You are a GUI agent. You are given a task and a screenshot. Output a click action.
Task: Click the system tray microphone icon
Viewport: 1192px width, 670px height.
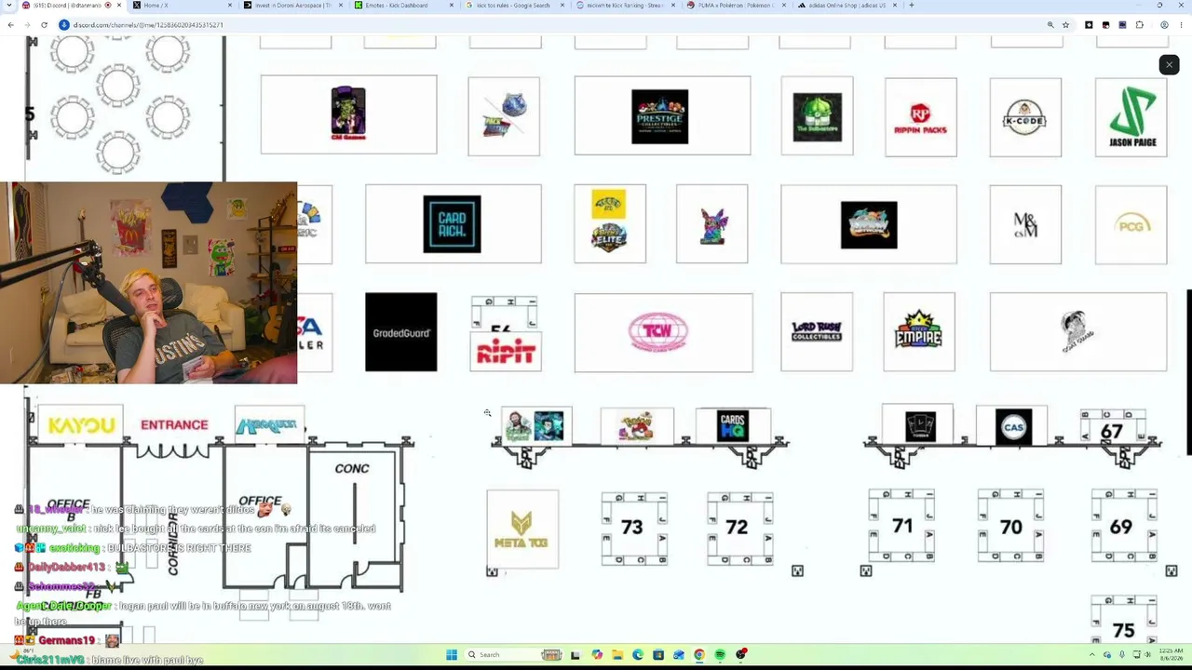coord(1122,655)
